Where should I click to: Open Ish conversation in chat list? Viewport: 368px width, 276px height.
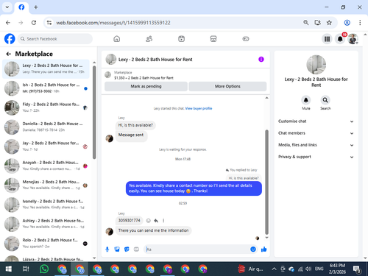coord(46,88)
